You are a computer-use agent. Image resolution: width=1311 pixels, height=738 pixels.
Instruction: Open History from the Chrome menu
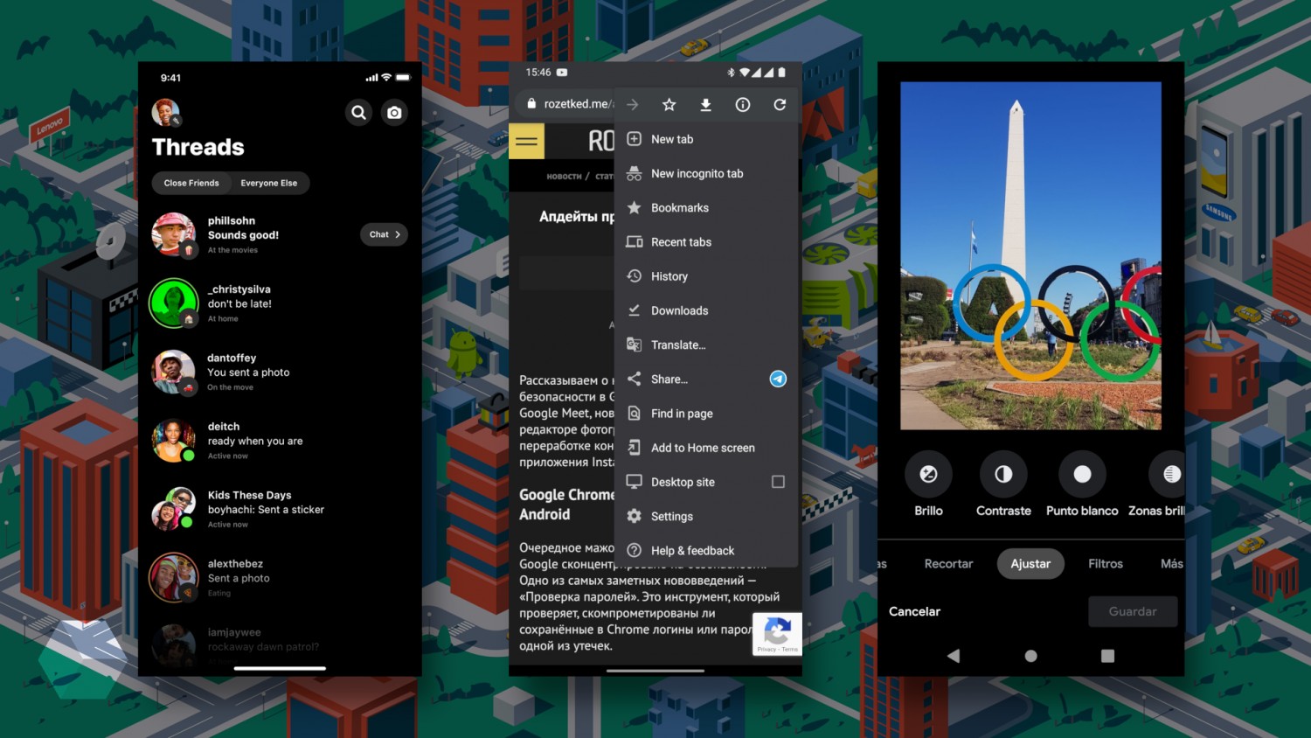pyautogui.click(x=706, y=276)
